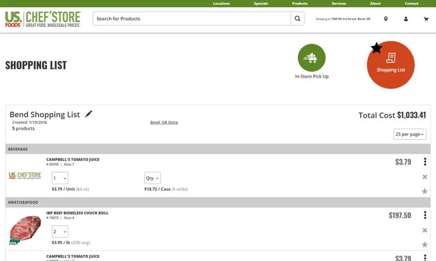Open the 25 per page dropdown
Viewport: 436px width, 261px height.
pyautogui.click(x=409, y=134)
